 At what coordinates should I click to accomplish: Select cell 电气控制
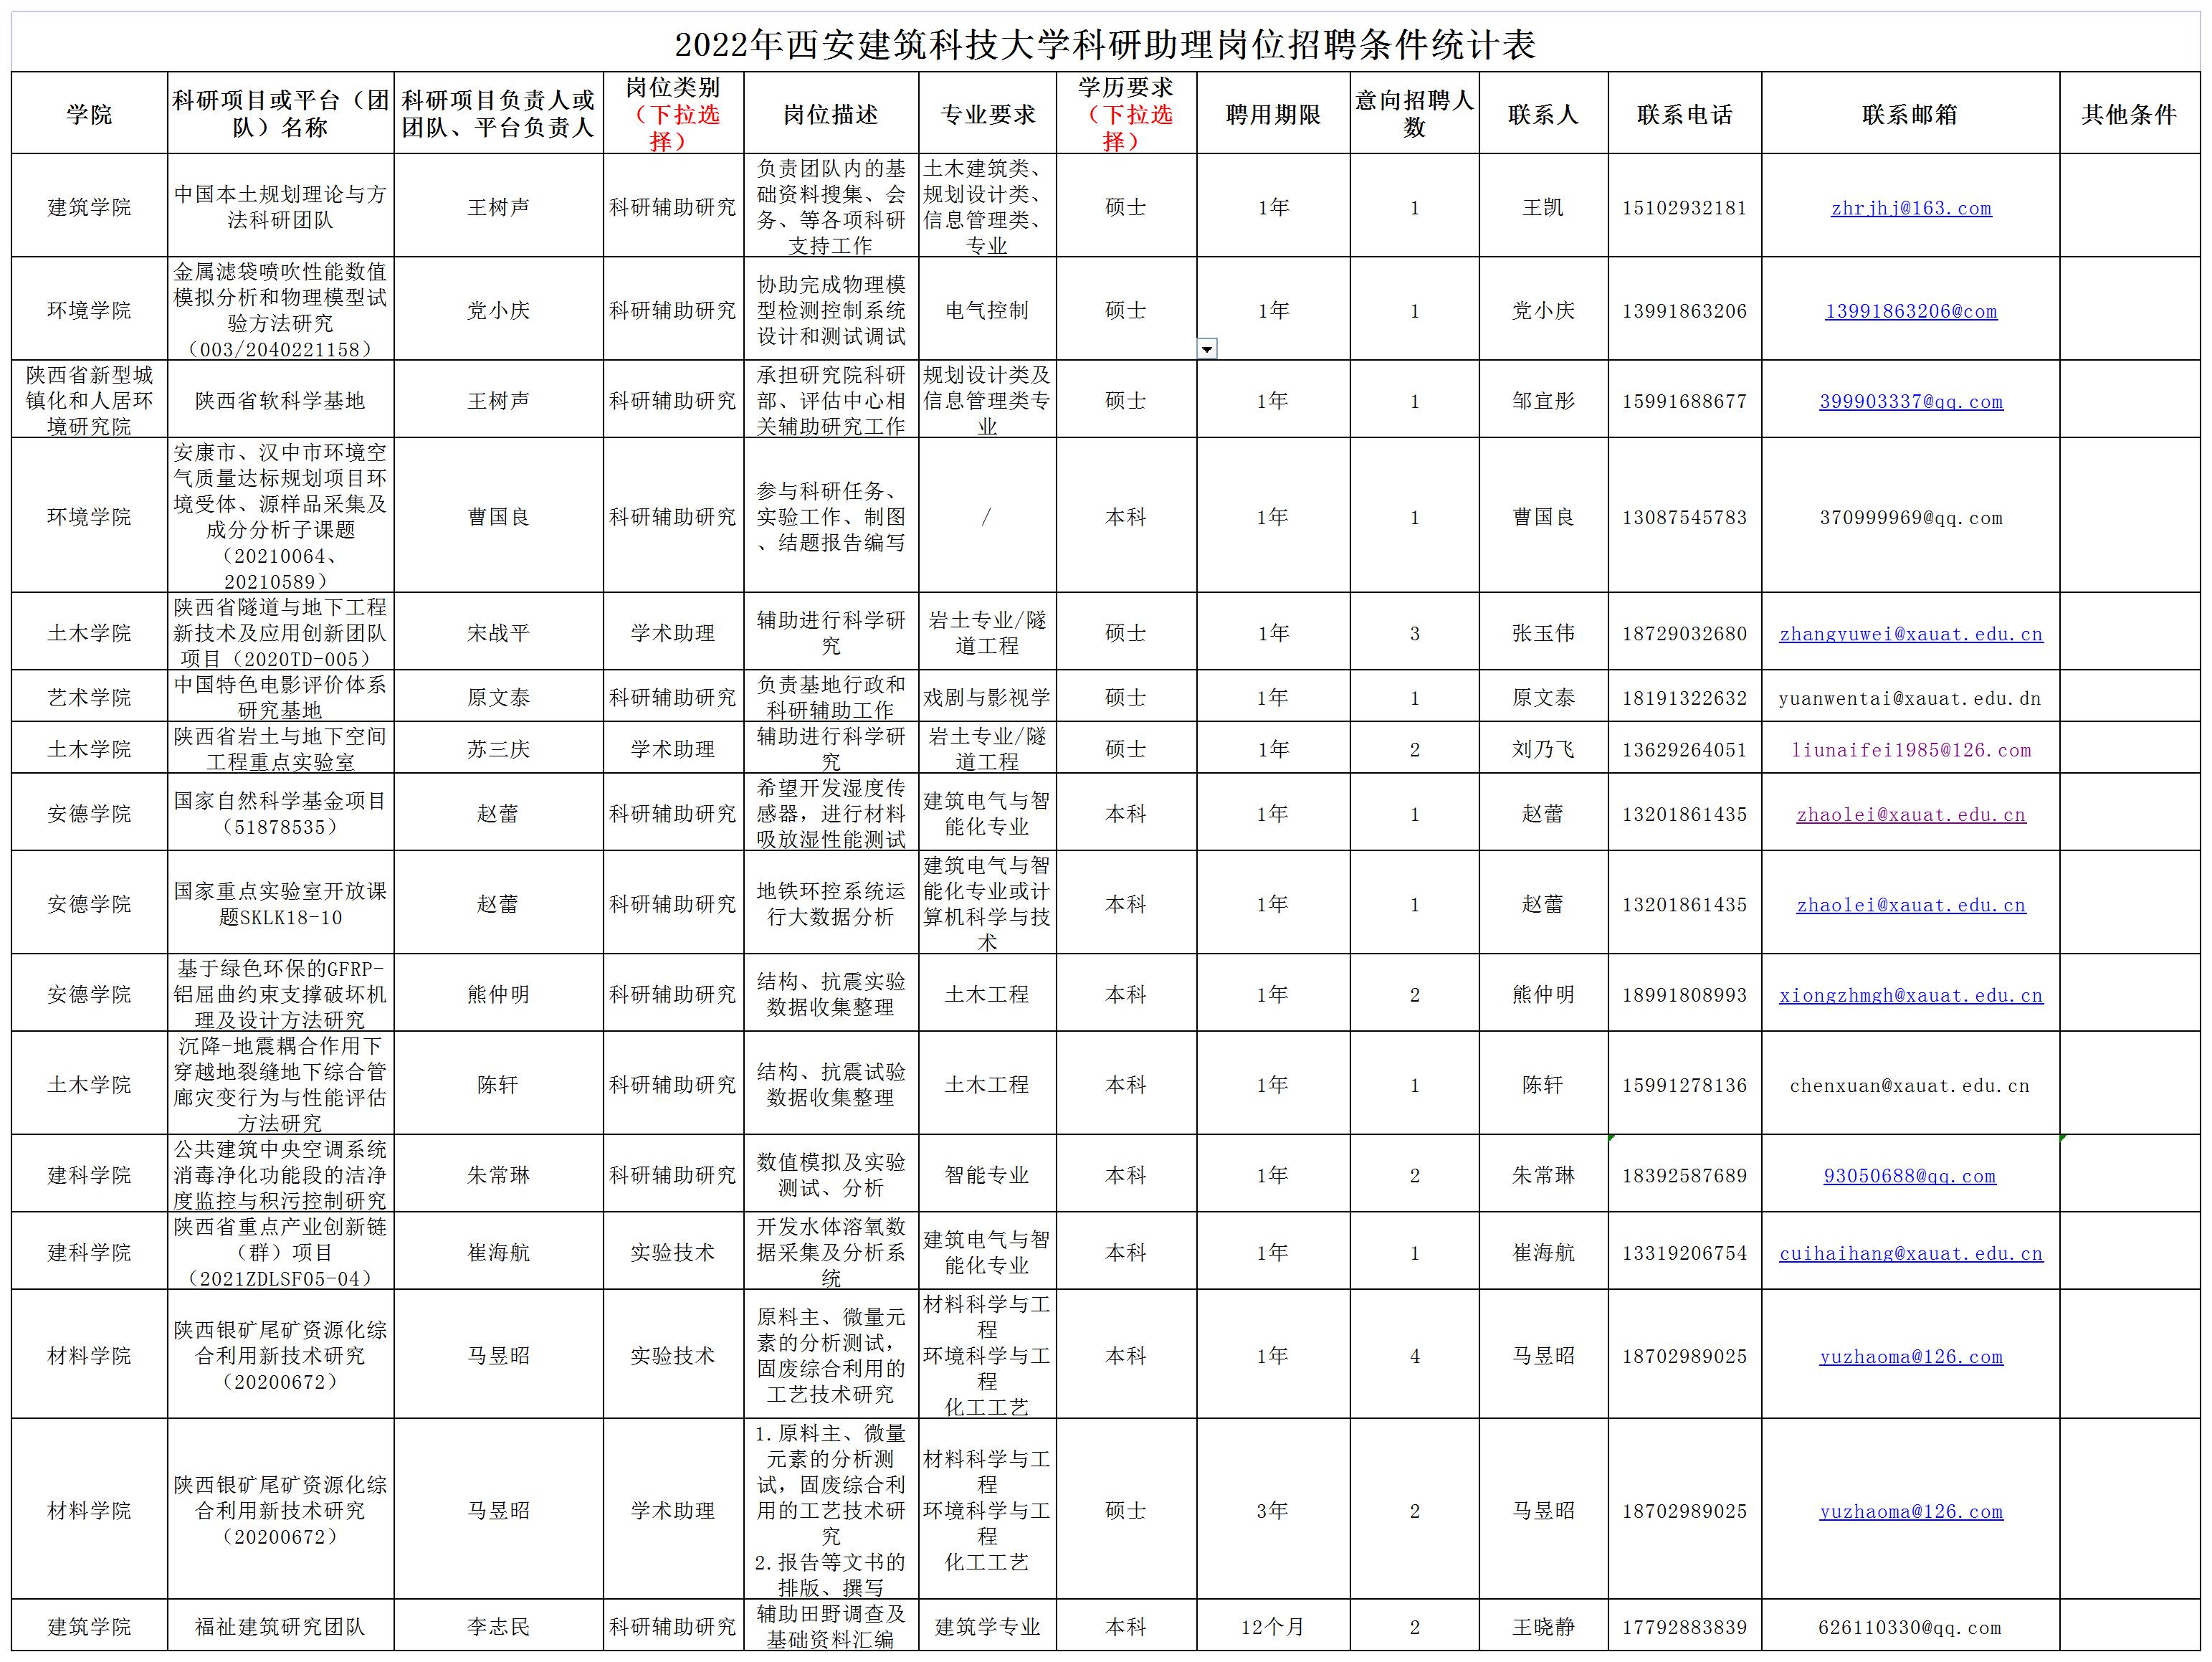coord(987,310)
